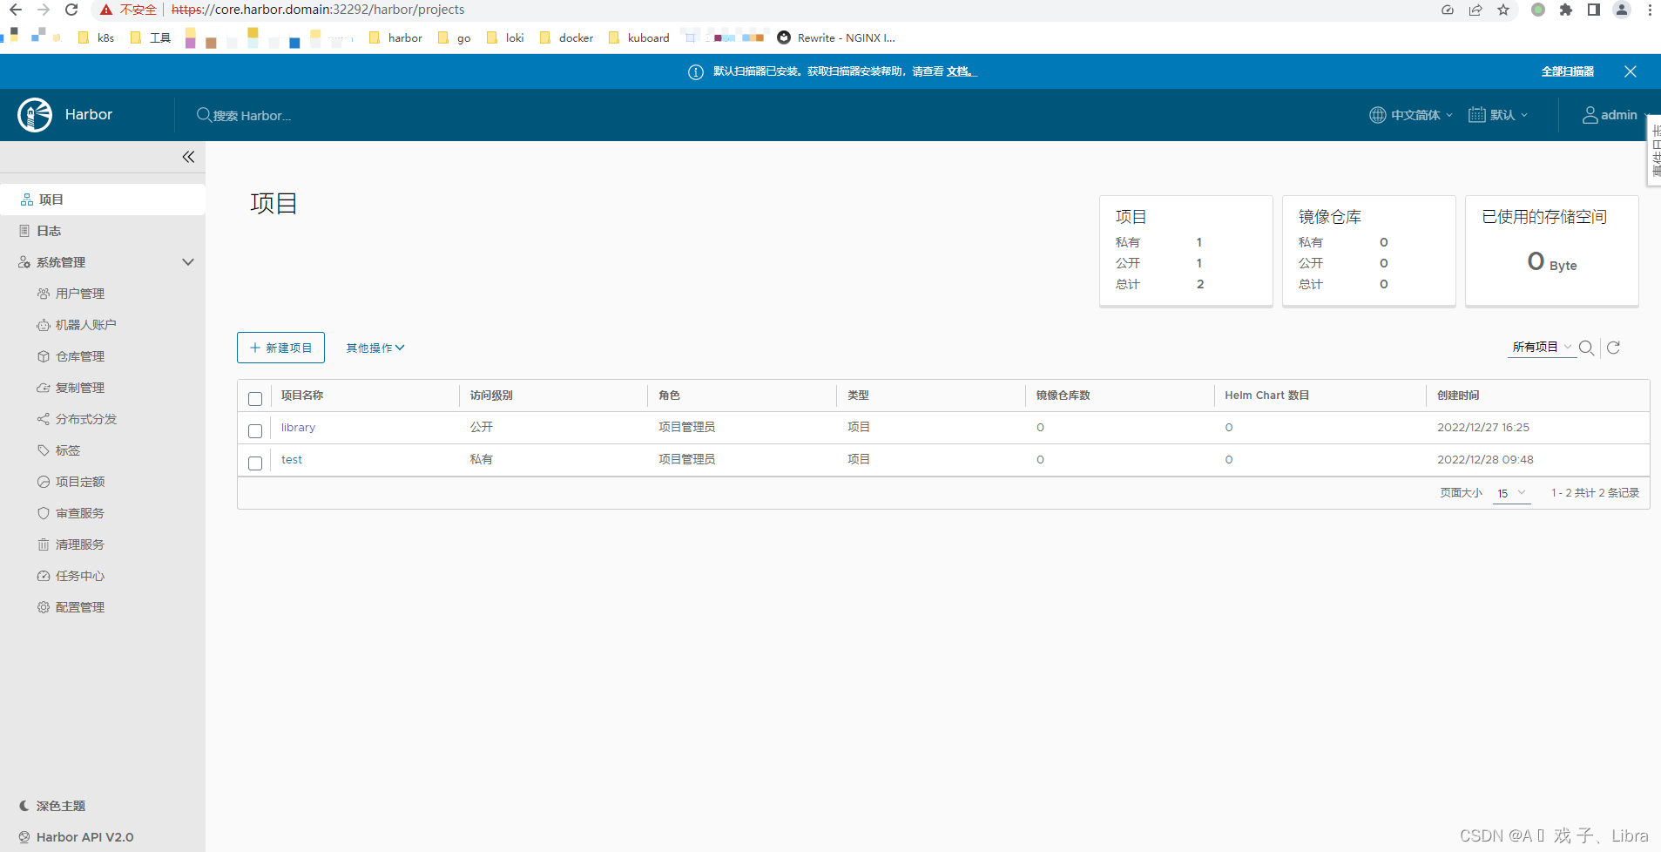The height and width of the screenshot is (852, 1661).
Task: Sort by 项目名称 column header
Action: click(x=302, y=396)
